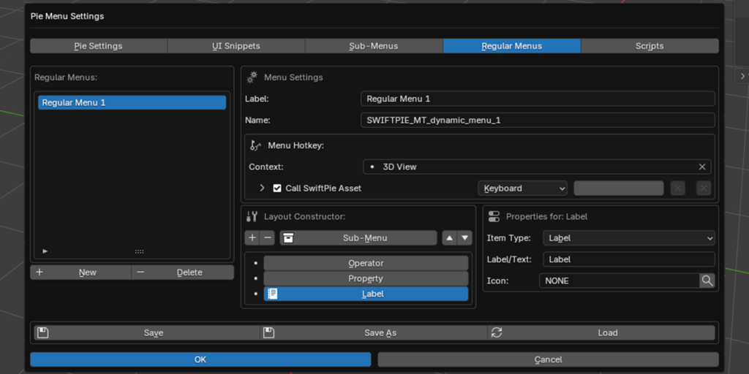Screen dimensions: 749x374
Task: Click the Load button
Action: tap(601, 332)
